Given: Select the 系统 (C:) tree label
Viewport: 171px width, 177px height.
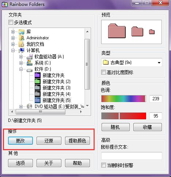Looking at the screenshot, I should [x=42, y=63].
